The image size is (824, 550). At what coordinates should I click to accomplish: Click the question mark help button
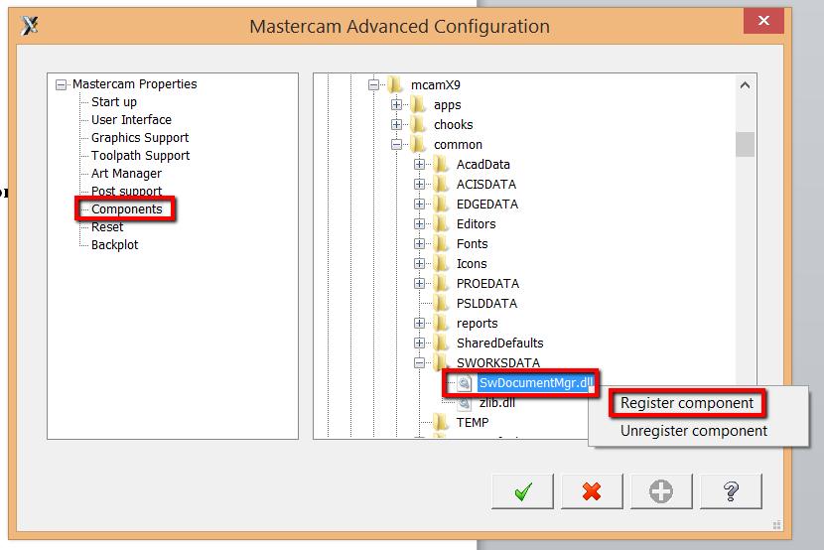click(731, 491)
